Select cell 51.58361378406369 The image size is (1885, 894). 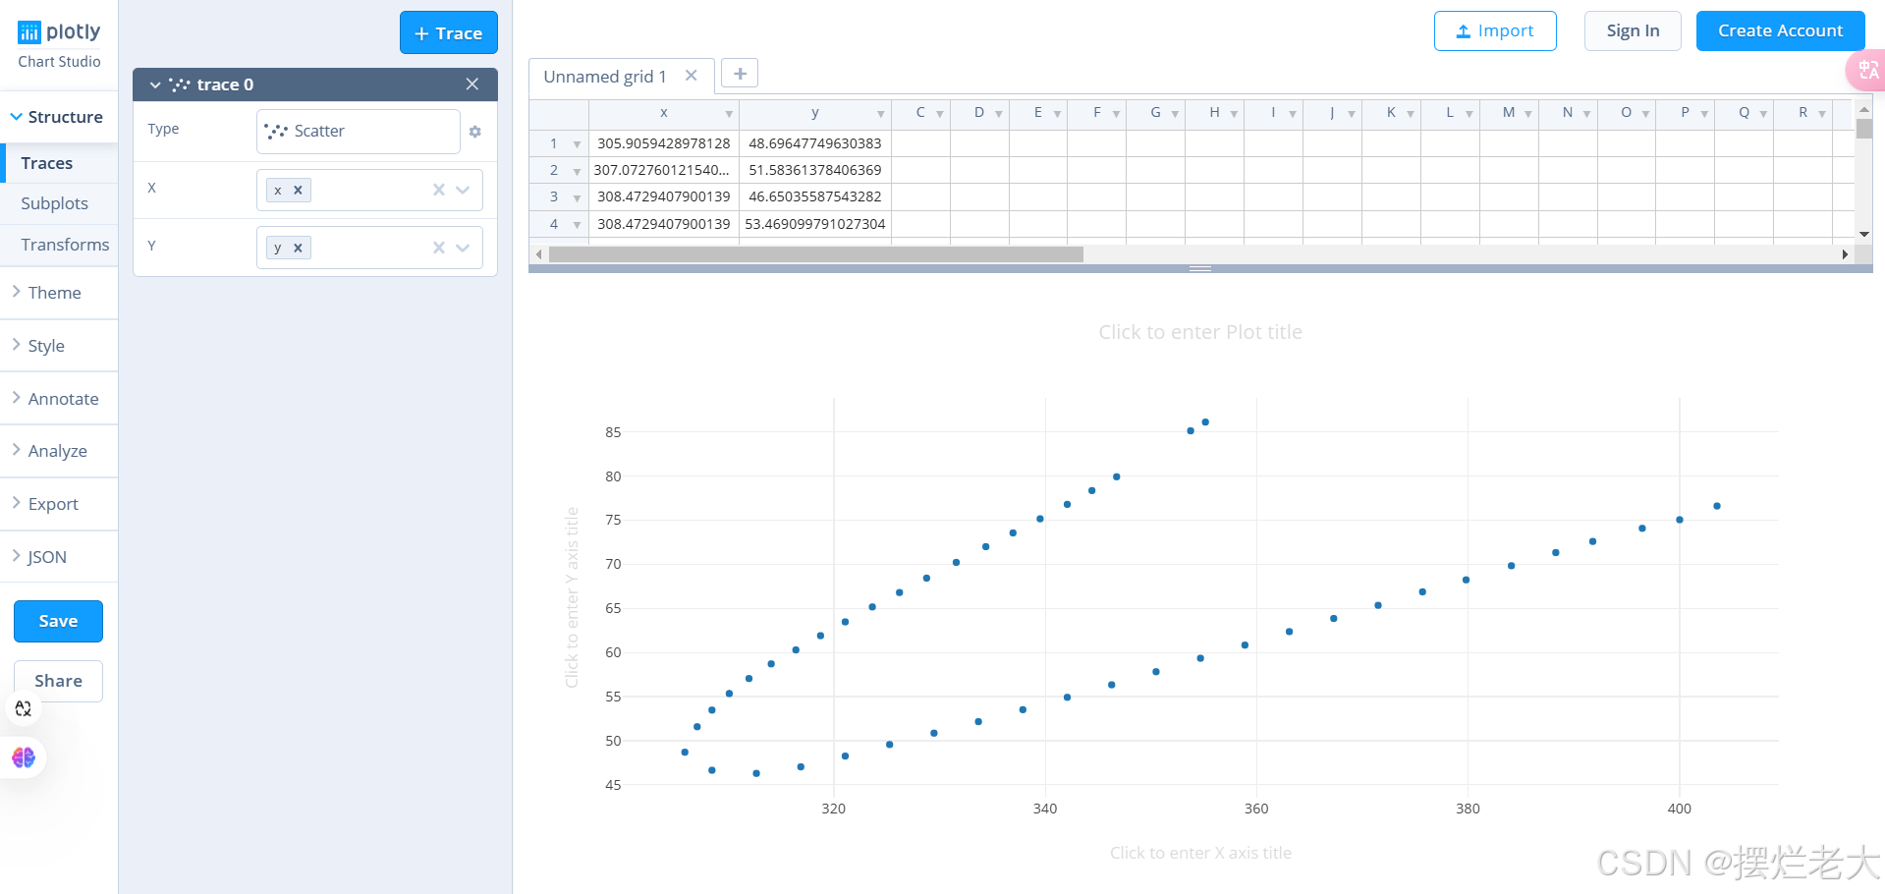(x=815, y=170)
